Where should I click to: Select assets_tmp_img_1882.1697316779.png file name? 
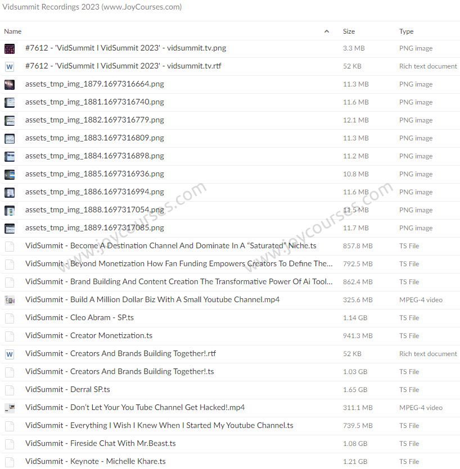click(94, 120)
